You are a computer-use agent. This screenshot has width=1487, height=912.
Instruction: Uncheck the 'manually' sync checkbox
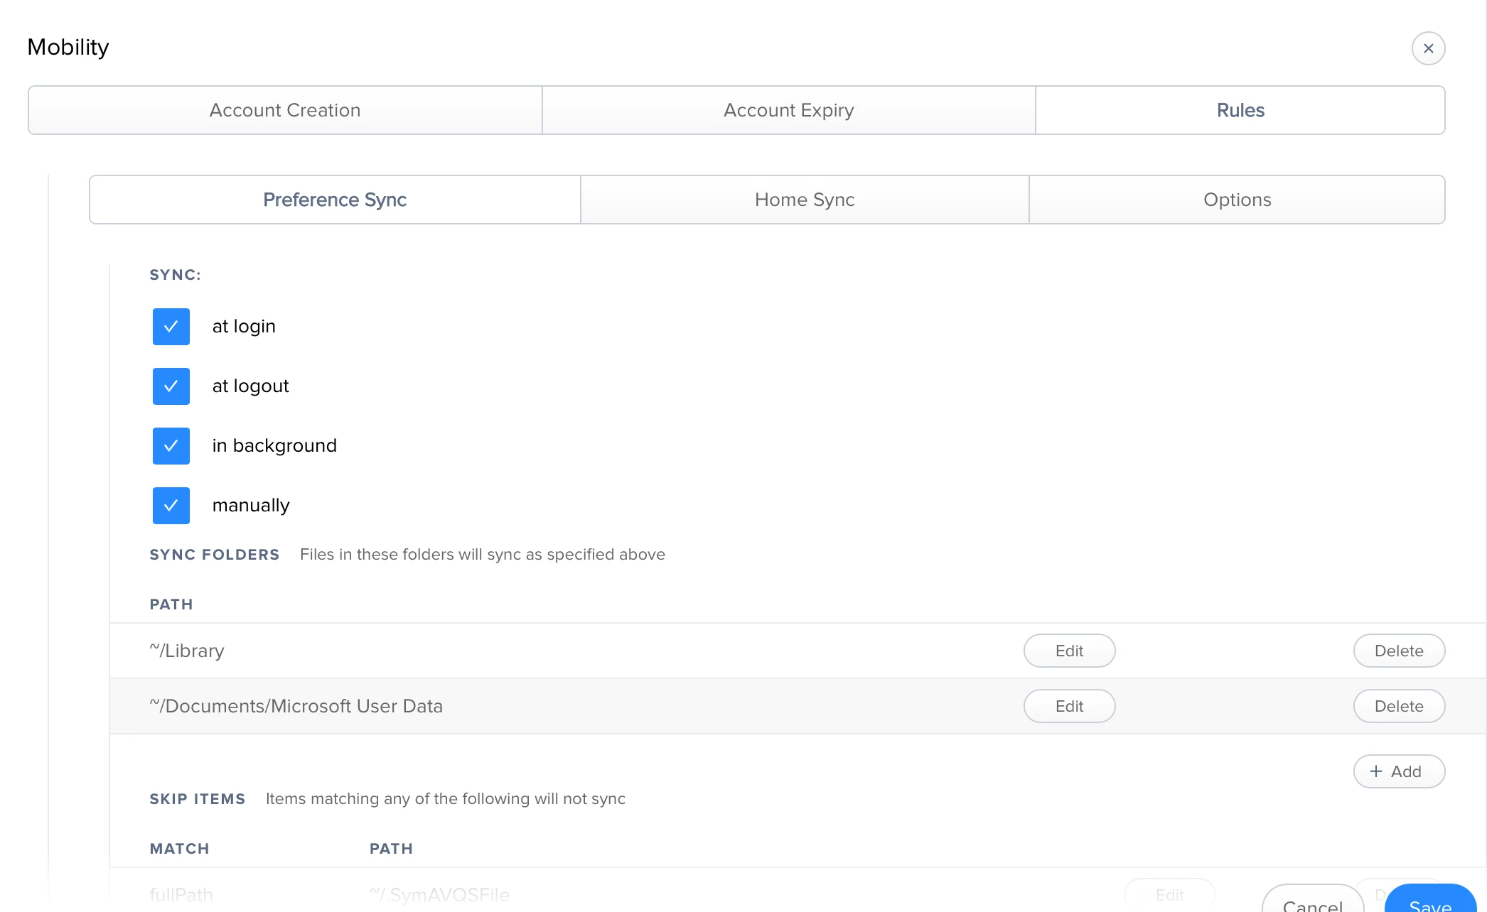point(171,506)
